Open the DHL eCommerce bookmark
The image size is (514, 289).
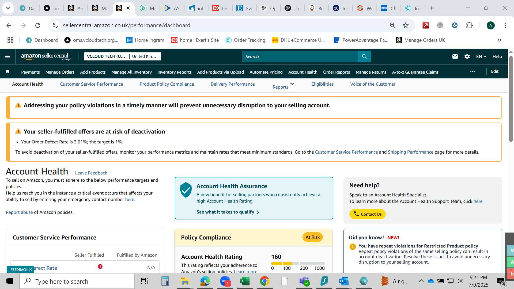tap(298, 40)
